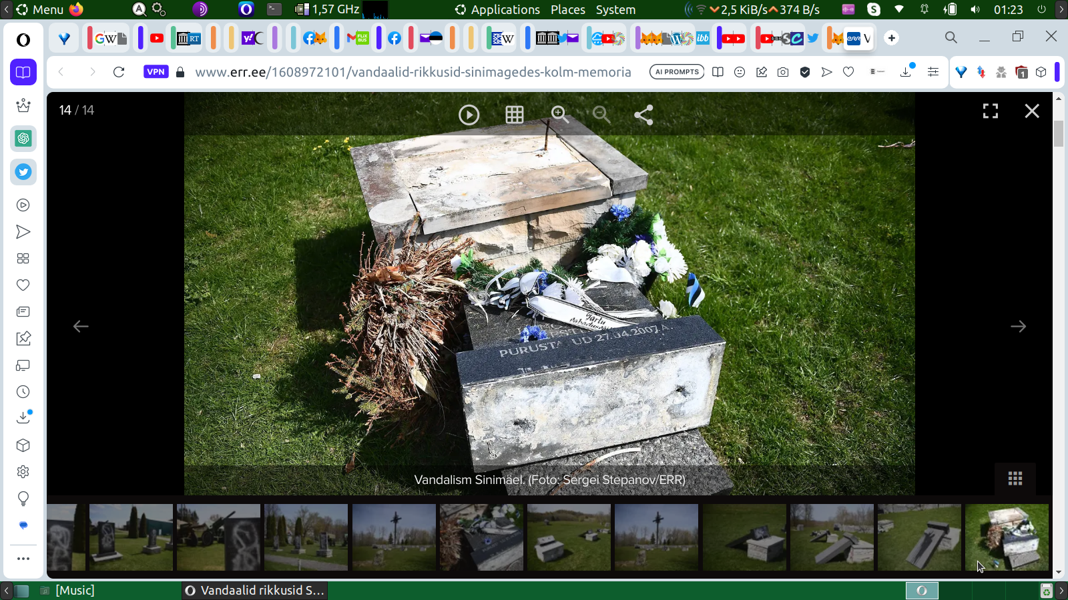Open the system Menu in top panel
The image size is (1068, 600).
pyautogui.click(x=39, y=9)
